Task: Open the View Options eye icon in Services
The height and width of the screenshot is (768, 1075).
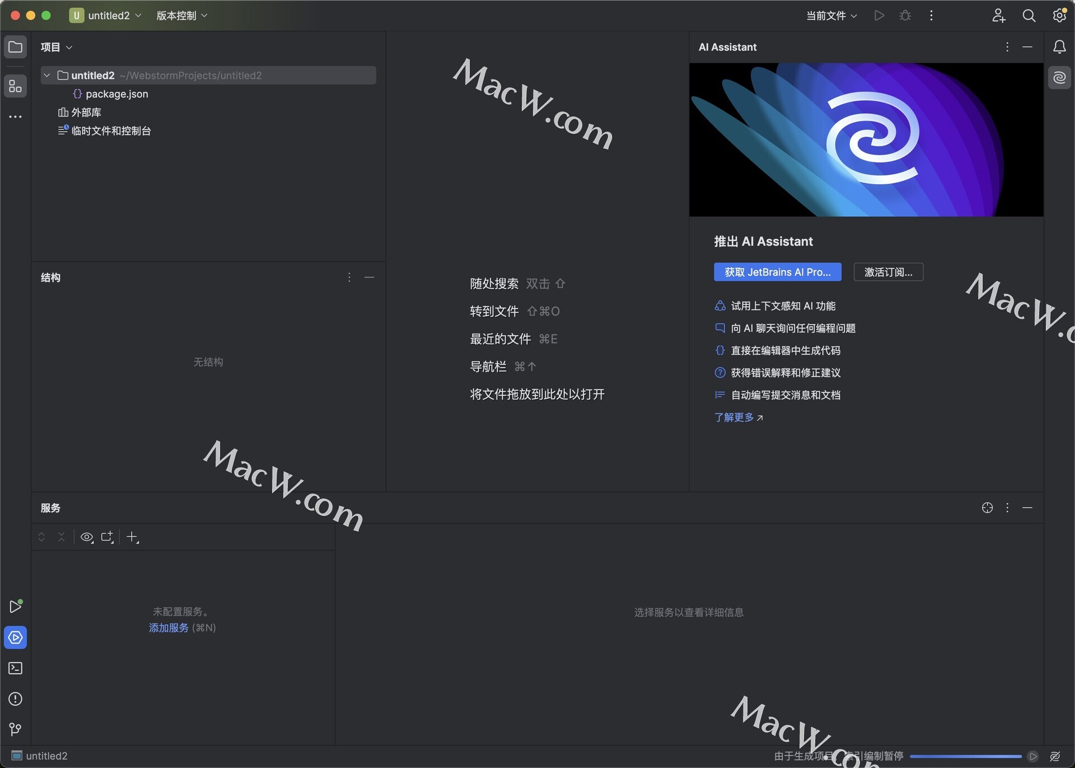Action: (87, 537)
